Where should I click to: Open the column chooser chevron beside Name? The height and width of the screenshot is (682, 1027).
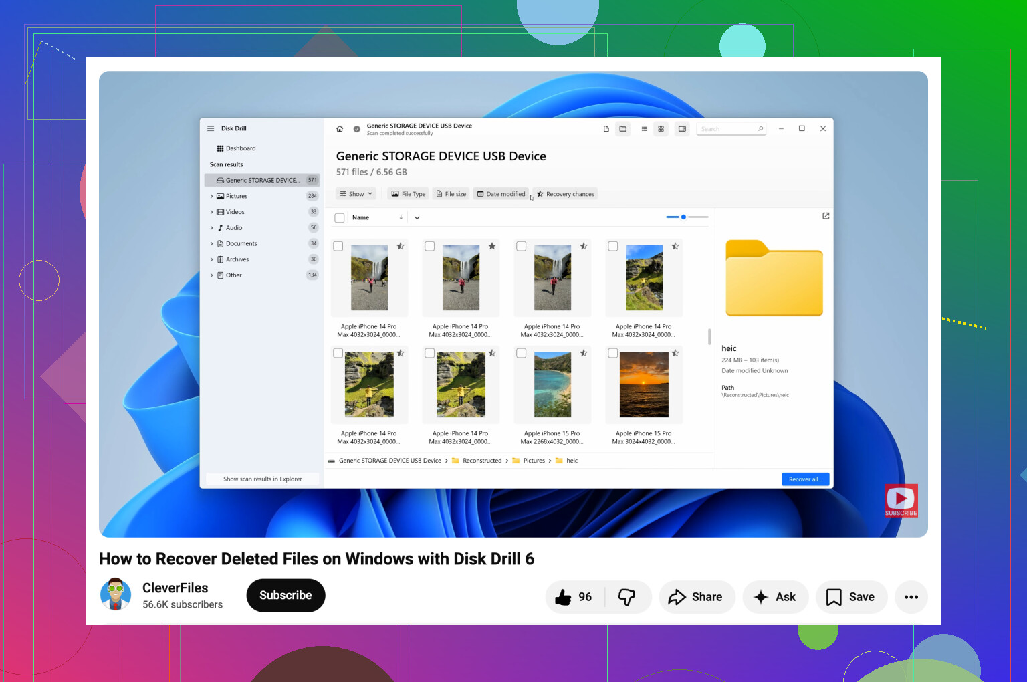coord(417,217)
